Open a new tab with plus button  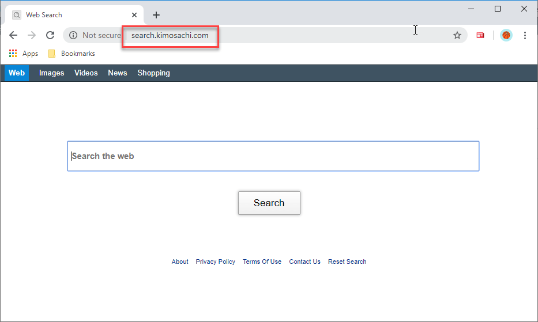coord(156,15)
